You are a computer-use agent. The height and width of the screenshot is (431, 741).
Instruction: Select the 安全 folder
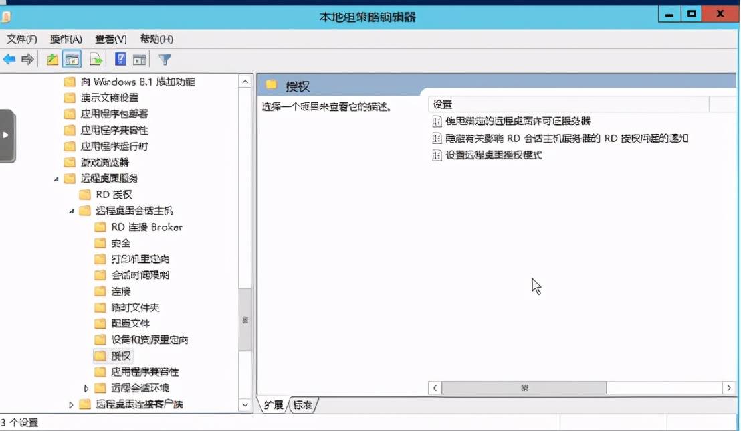[112, 243]
